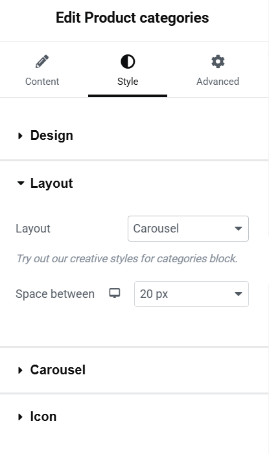269x454 pixels.
Task: Expand the Carousel section heading
Action: [x=58, y=370]
